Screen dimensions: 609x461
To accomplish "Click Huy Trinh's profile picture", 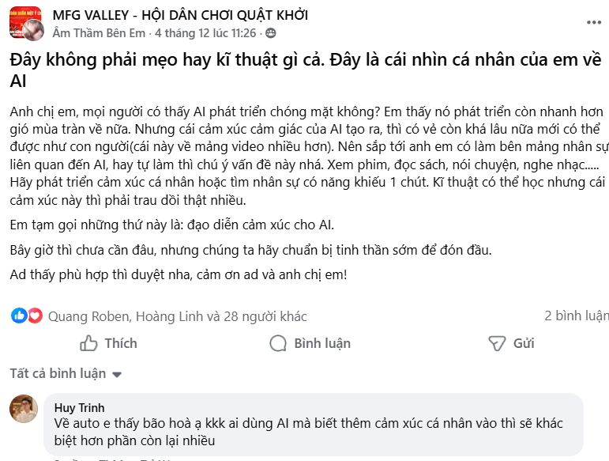I will [x=24, y=409].
